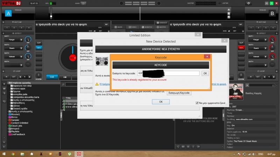Click the 'Εισαγωγή Keycode' button

pos(179,93)
